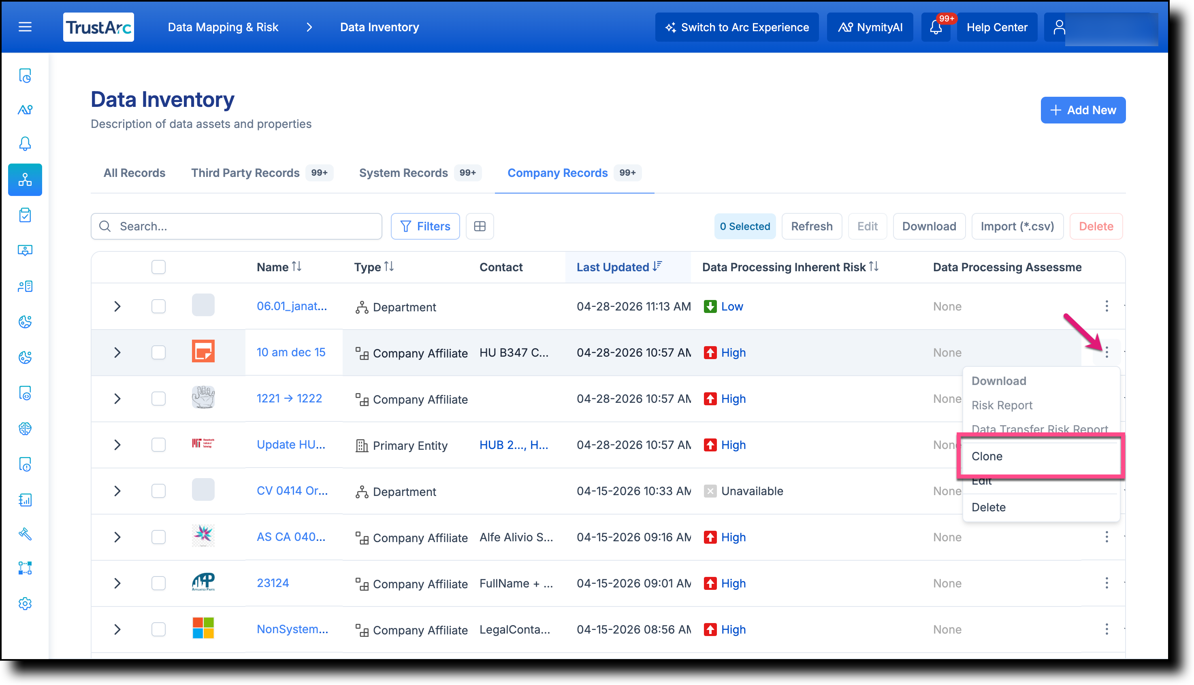This screenshot has height=685, width=1194.
Task: Expand the 1221 → 1222 row
Action: (117, 398)
